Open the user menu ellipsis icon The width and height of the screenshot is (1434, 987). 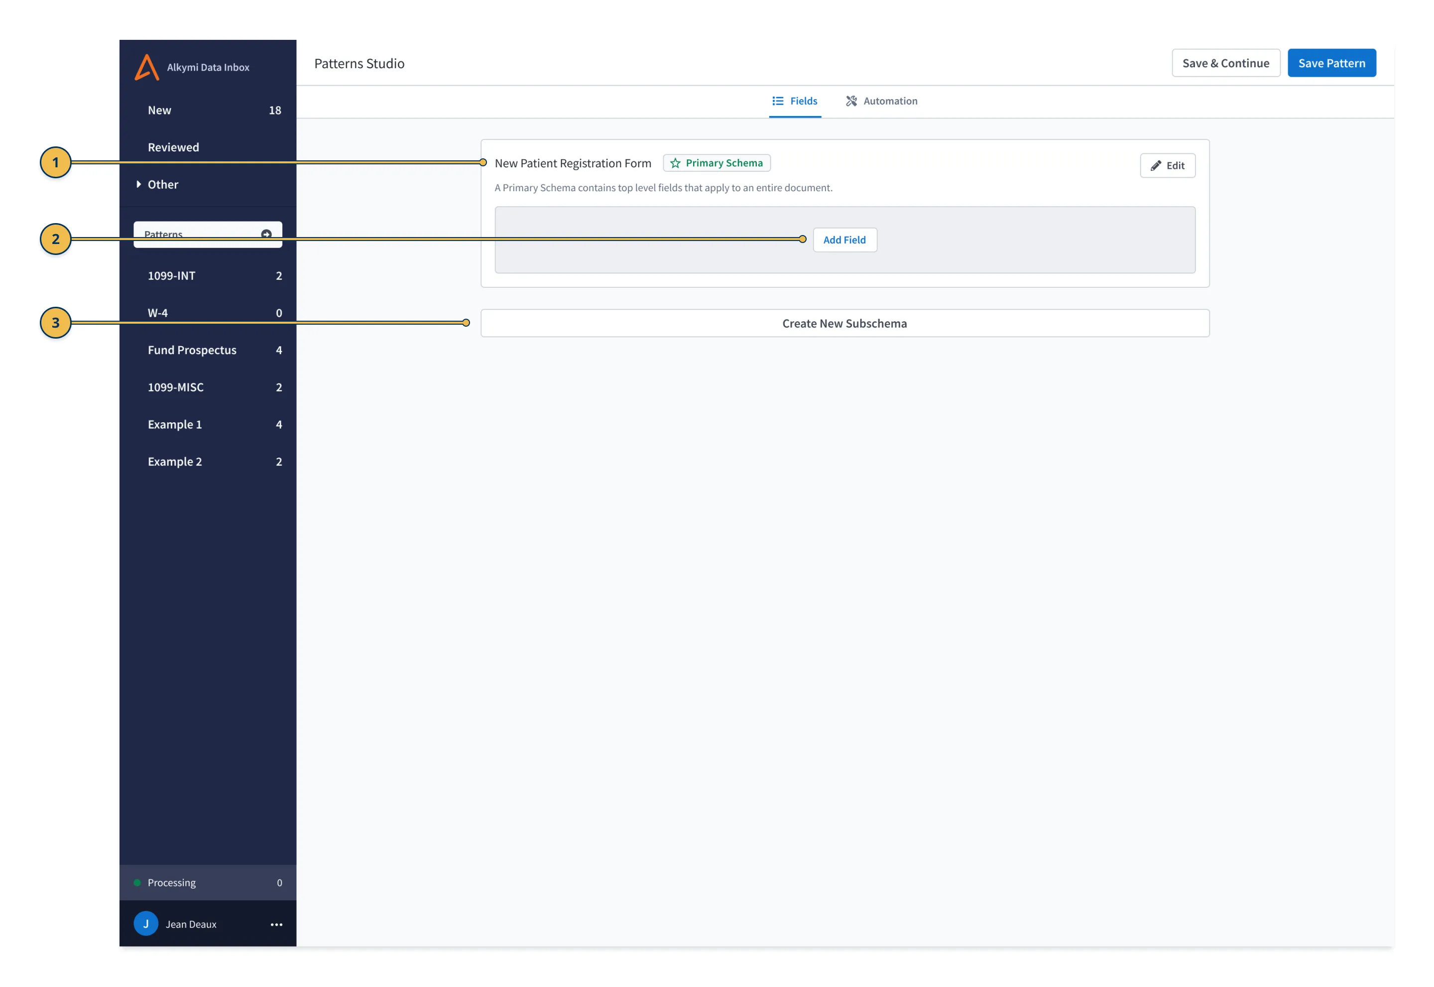tap(276, 925)
